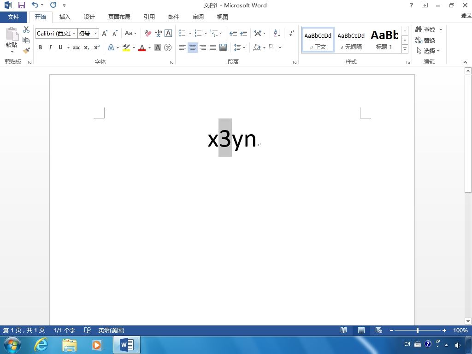Sort text with the A-Z icon
Screen dimensions: 472x354
pos(277,33)
